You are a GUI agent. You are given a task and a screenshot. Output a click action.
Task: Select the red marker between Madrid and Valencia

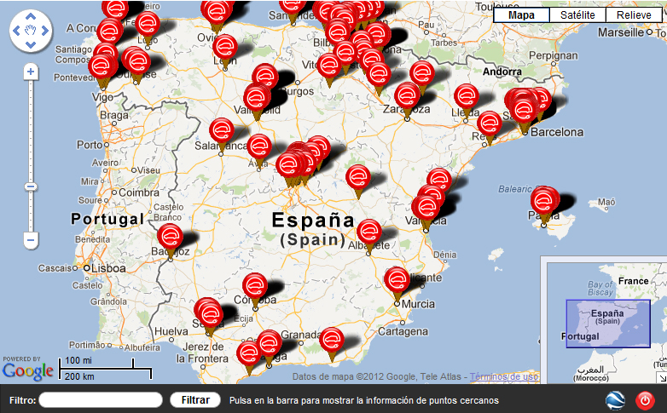point(357,178)
